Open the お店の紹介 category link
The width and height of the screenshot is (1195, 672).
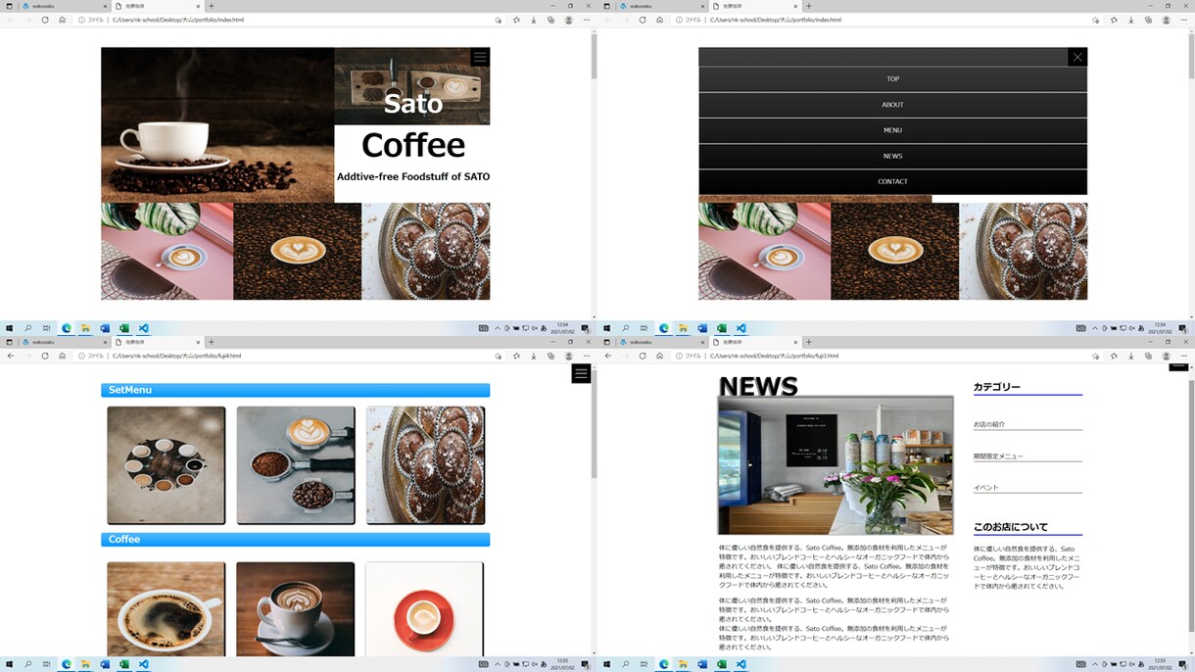tap(989, 424)
